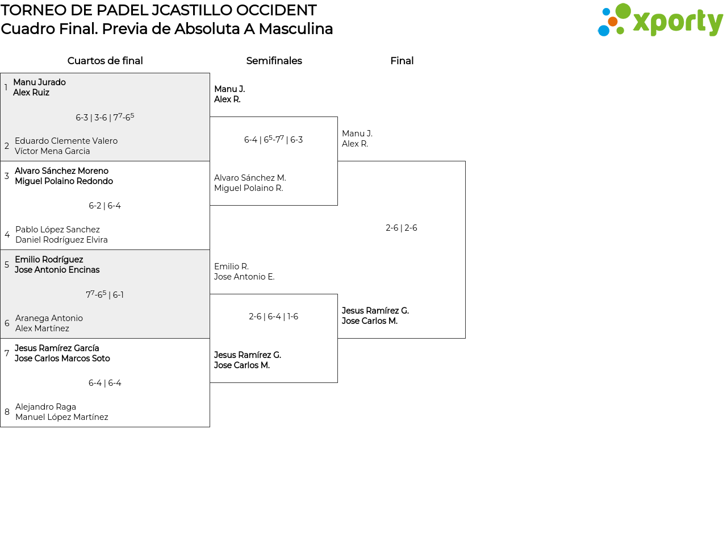Click the "Cuartos de final" column header
The width and height of the screenshot is (727, 558).
pos(105,61)
